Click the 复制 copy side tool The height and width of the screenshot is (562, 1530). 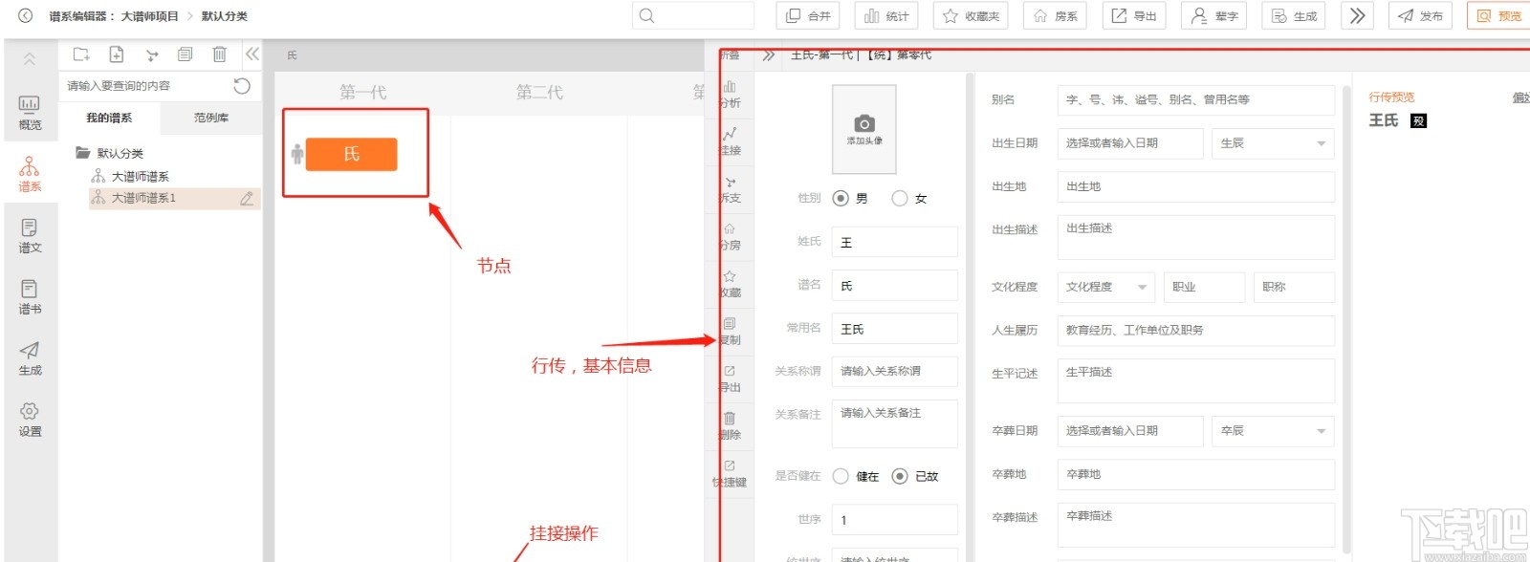730,331
